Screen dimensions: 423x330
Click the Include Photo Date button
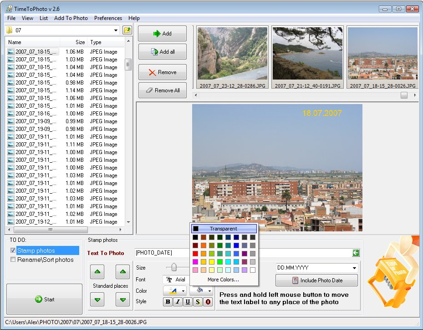click(316, 280)
